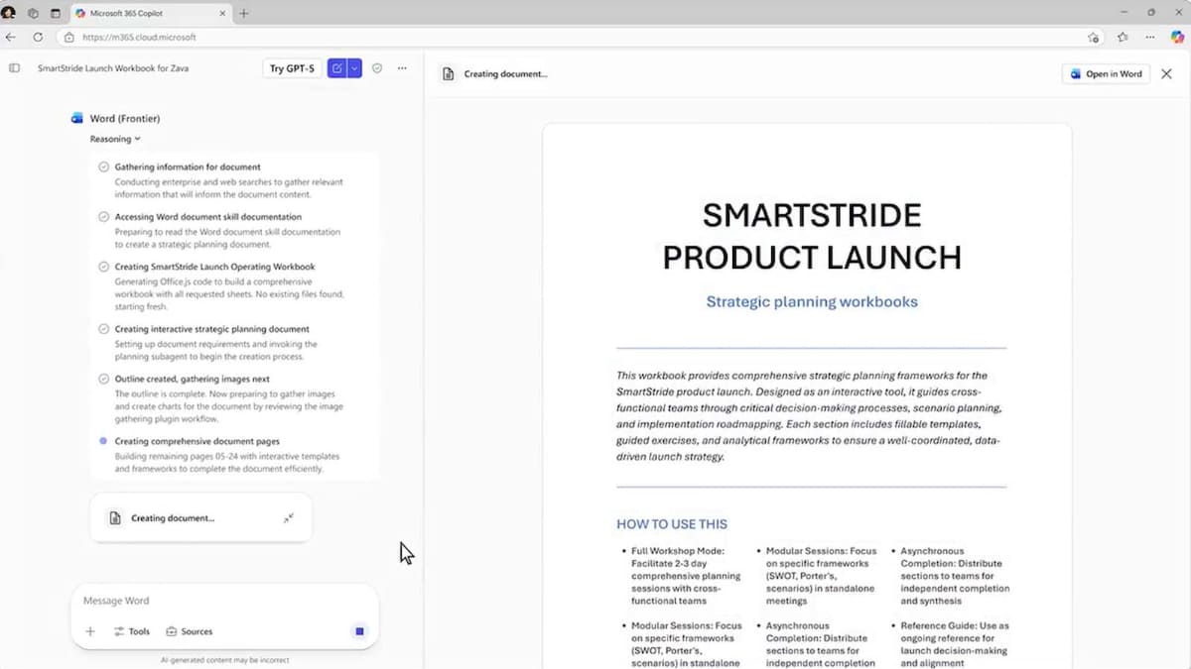The width and height of the screenshot is (1191, 669).
Task: Click checkmark beside Creating SmartStride Launch Operating Workbook
Action: pyautogui.click(x=103, y=267)
